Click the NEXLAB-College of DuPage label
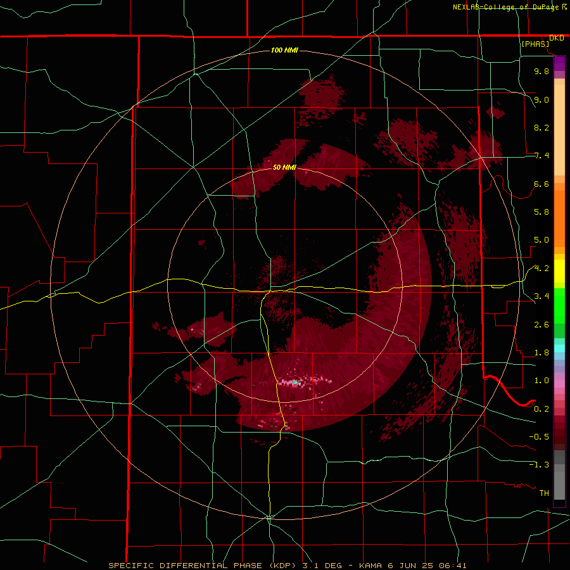 (505, 7)
